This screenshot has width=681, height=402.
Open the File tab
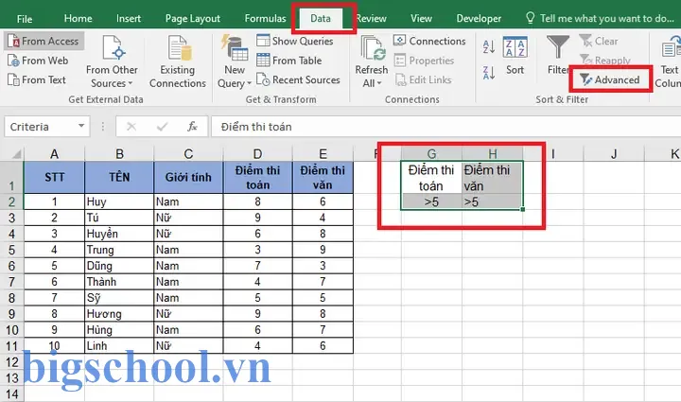[25, 19]
